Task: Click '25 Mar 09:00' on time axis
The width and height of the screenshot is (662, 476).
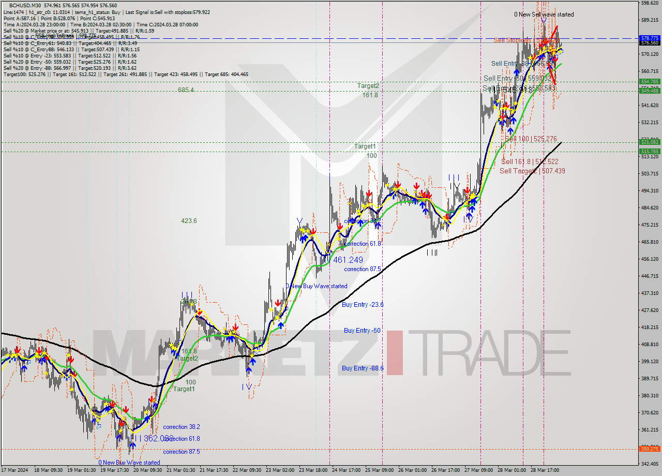Action: click(379, 470)
